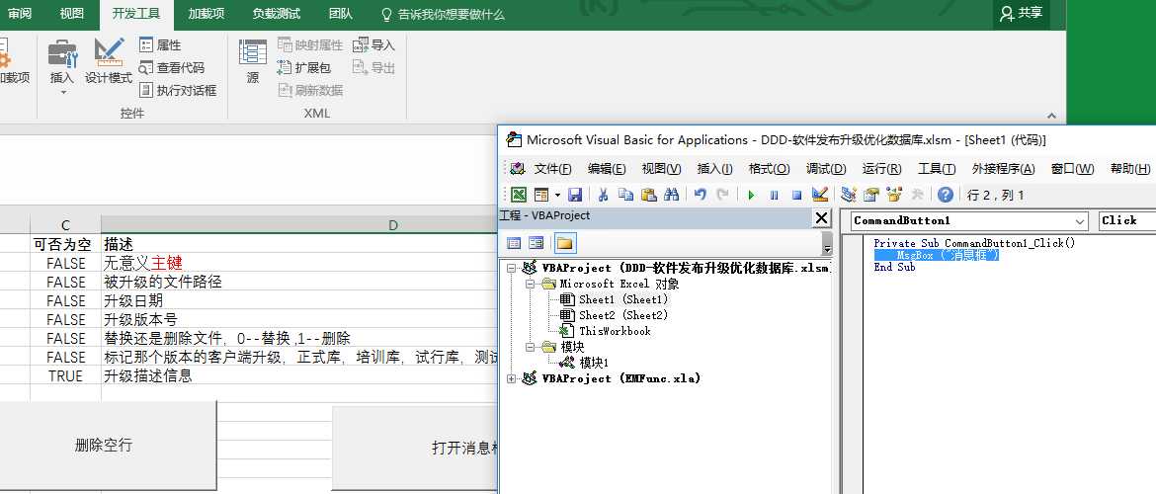
Task: Click 查看代码 in the ribbon
Action: [173, 68]
